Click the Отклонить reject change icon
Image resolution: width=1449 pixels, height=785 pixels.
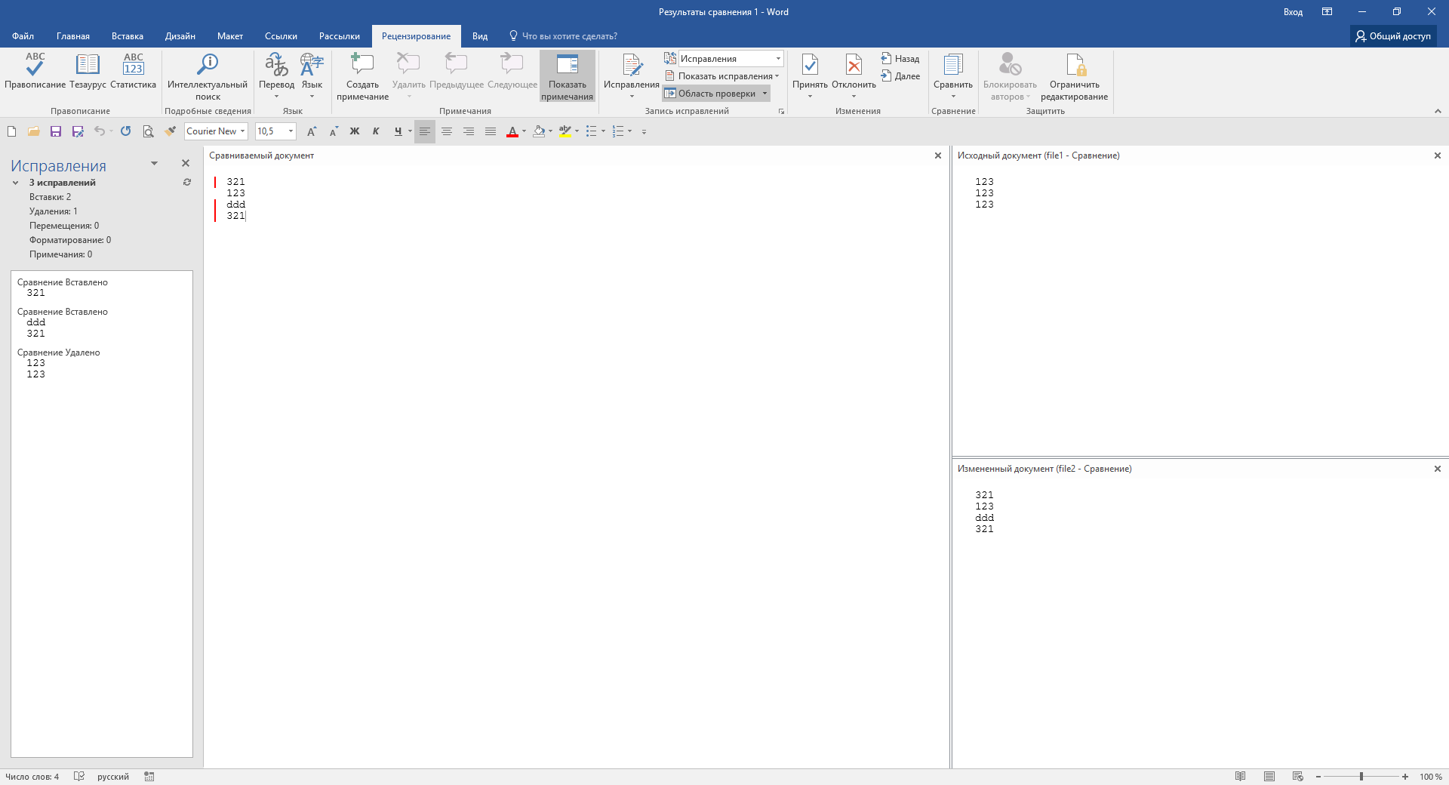coord(854,65)
